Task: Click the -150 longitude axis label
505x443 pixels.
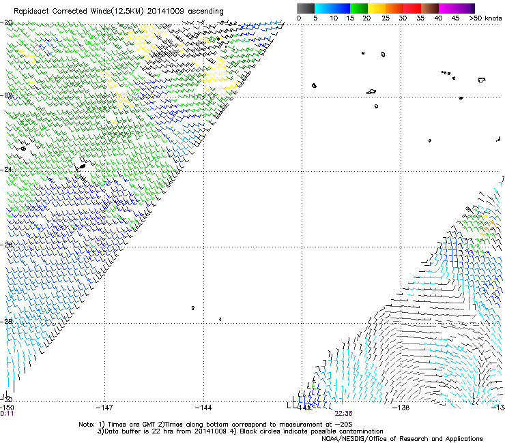Action: click(x=7, y=408)
